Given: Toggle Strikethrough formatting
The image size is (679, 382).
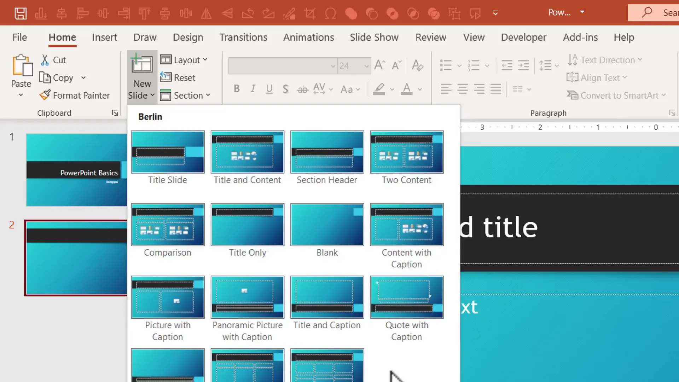Looking at the screenshot, I should 302,89.
